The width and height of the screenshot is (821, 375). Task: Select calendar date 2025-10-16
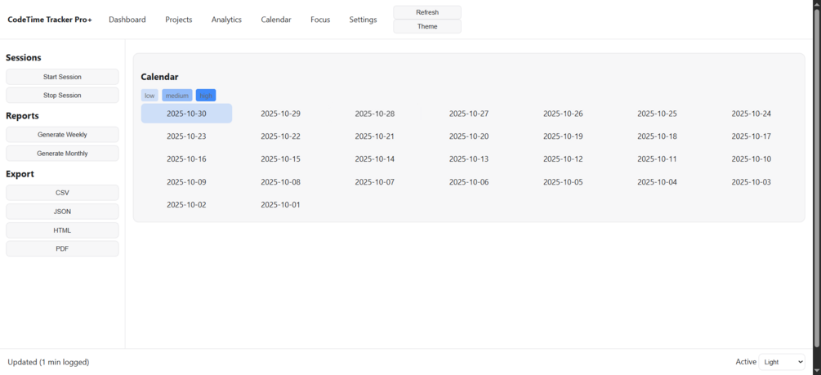tap(186, 159)
